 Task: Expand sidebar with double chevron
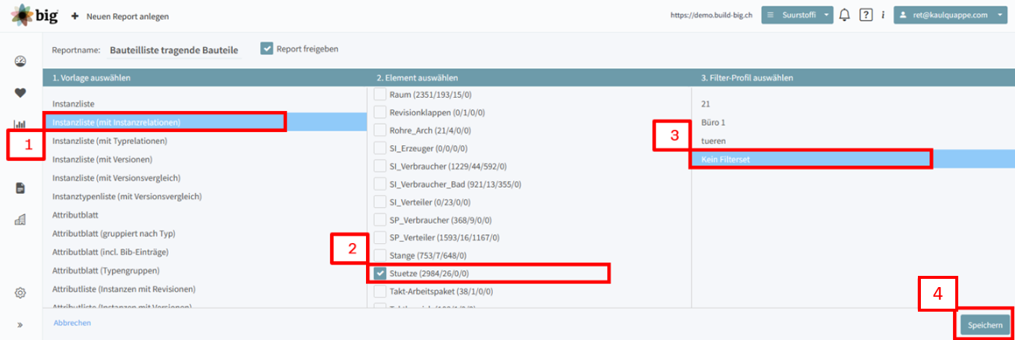point(20,324)
